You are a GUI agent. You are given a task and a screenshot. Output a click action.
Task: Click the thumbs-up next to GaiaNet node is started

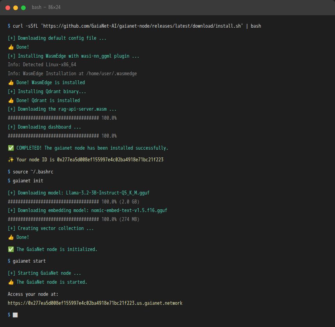point(10,282)
